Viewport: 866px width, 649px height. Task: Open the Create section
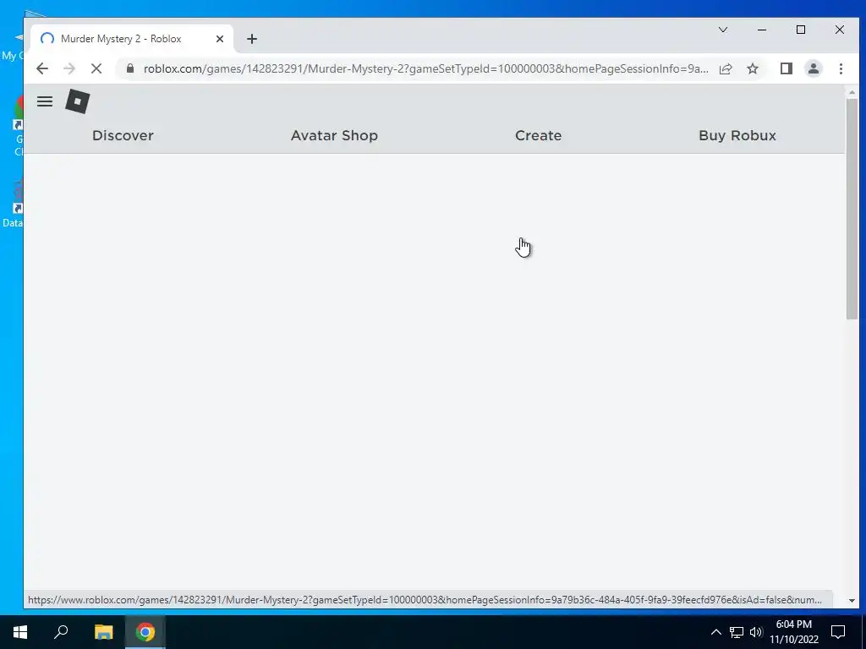(538, 135)
